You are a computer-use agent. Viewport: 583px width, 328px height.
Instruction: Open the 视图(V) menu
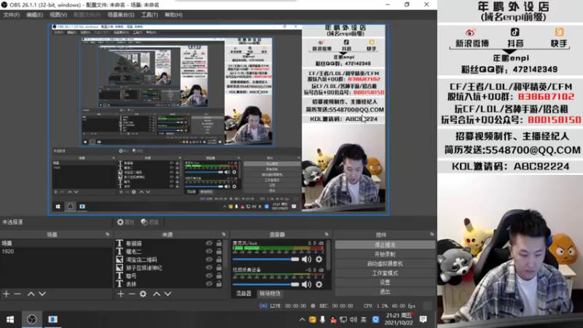tap(58, 15)
